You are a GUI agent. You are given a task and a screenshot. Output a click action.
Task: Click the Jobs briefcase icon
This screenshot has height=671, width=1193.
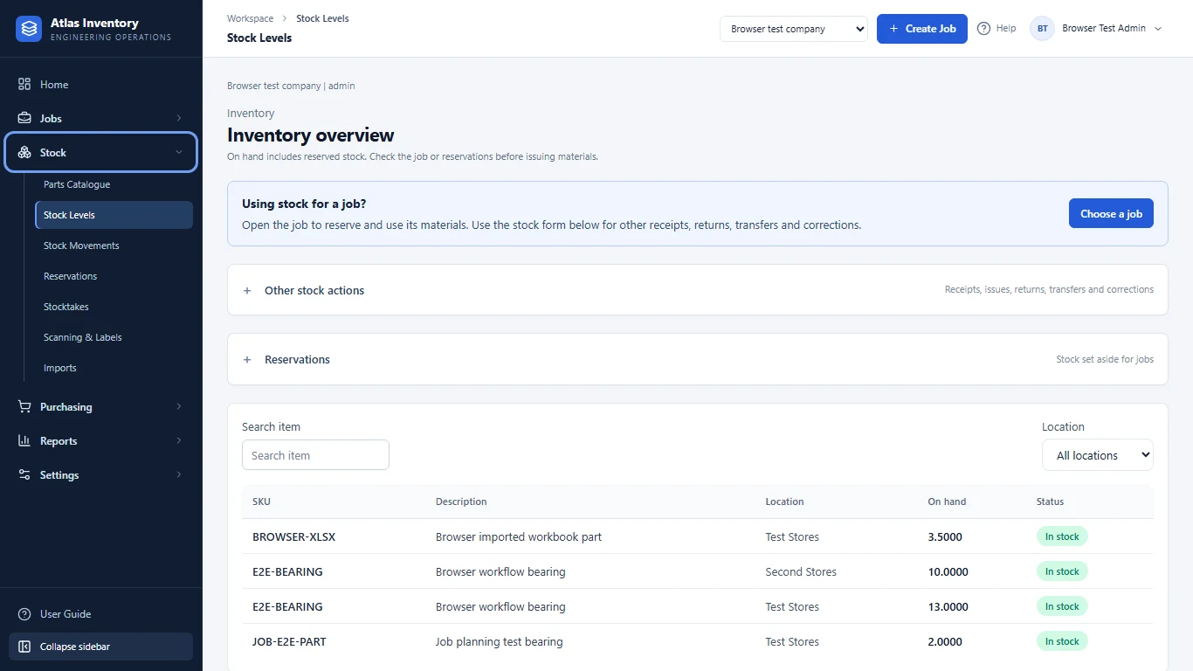click(x=24, y=119)
